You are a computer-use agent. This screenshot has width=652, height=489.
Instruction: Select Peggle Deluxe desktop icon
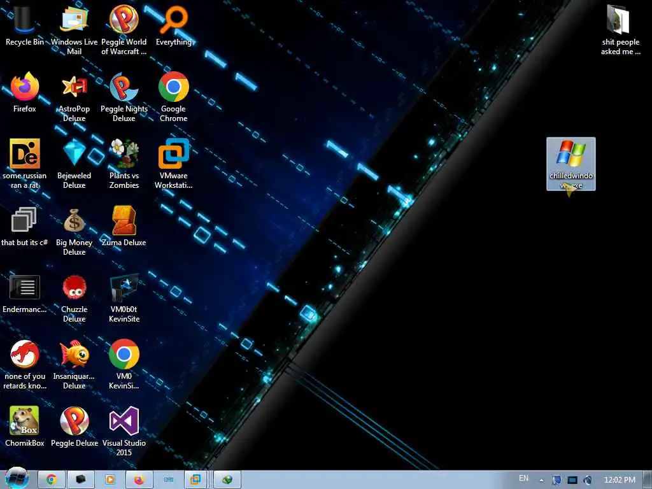tap(74, 427)
